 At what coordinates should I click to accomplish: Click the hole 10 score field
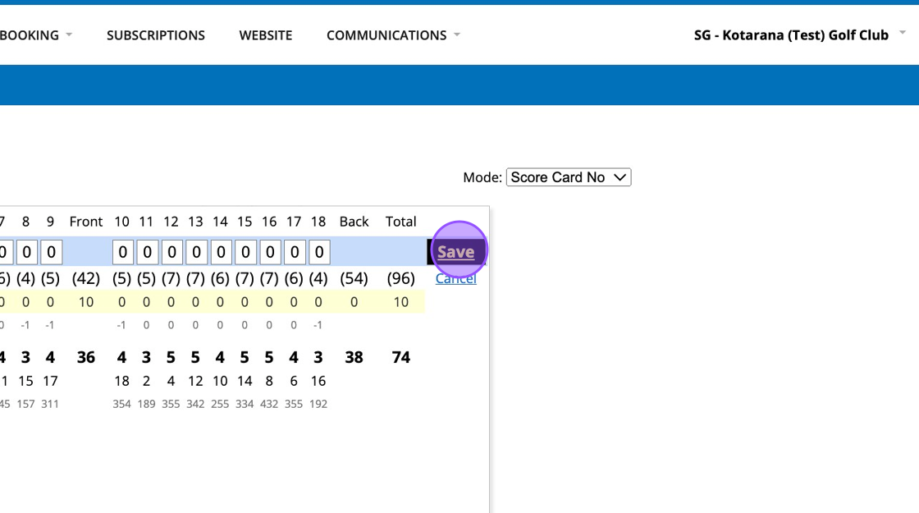tap(122, 252)
